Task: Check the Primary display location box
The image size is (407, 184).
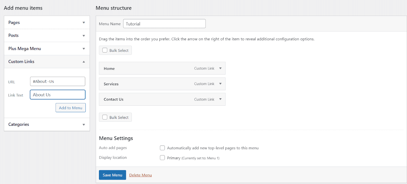Action: pyautogui.click(x=162, y=158)
